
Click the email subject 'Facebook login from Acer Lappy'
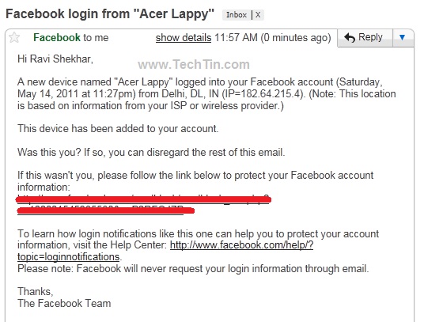pos(110,13)
